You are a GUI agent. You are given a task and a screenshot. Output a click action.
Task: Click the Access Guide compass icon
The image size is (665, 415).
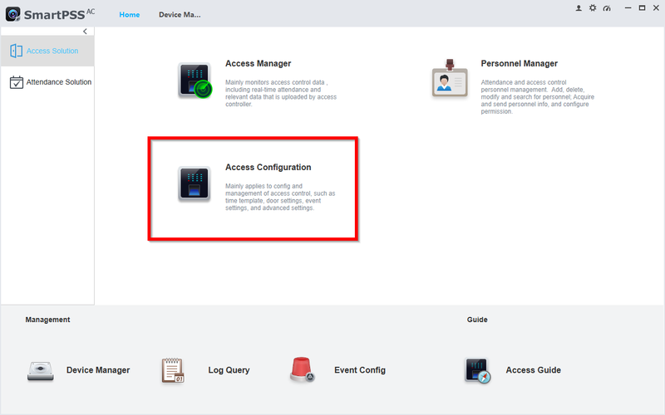[477, 370]
